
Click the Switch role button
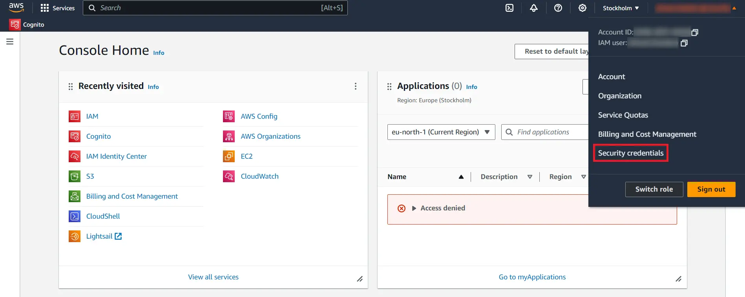tap(654, 189)
